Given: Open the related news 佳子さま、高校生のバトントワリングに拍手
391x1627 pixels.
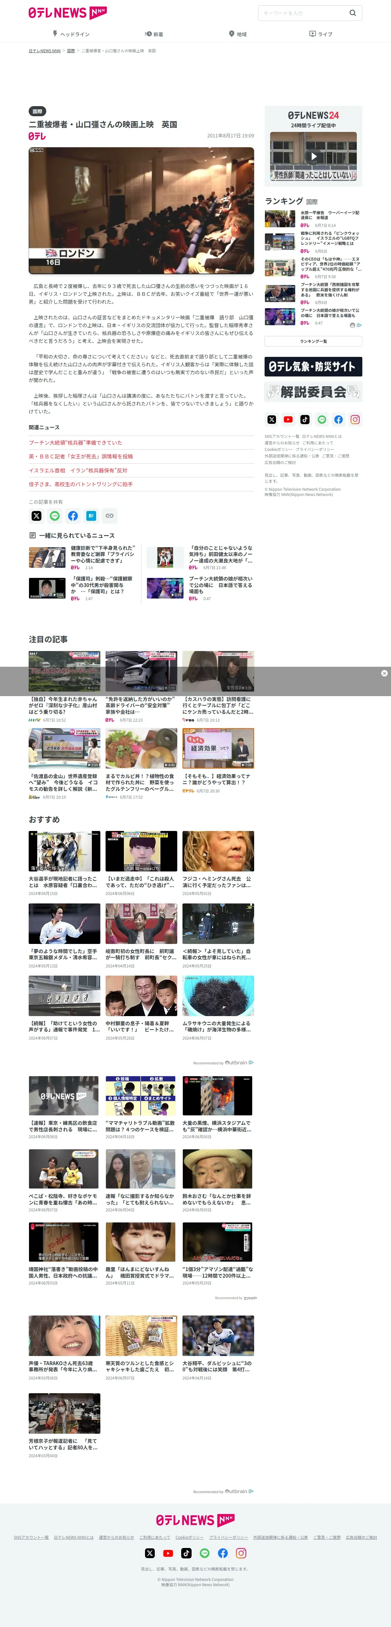Looking at the screenshot, I should point(81,485).
